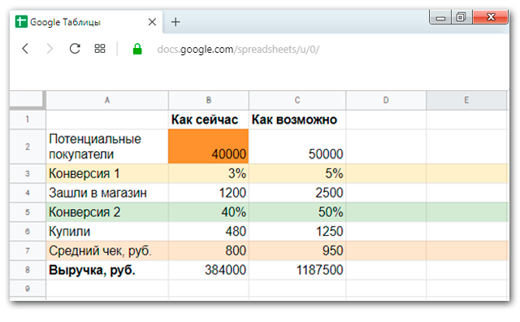
Task: Select column B header
Action: coord(209,100)
